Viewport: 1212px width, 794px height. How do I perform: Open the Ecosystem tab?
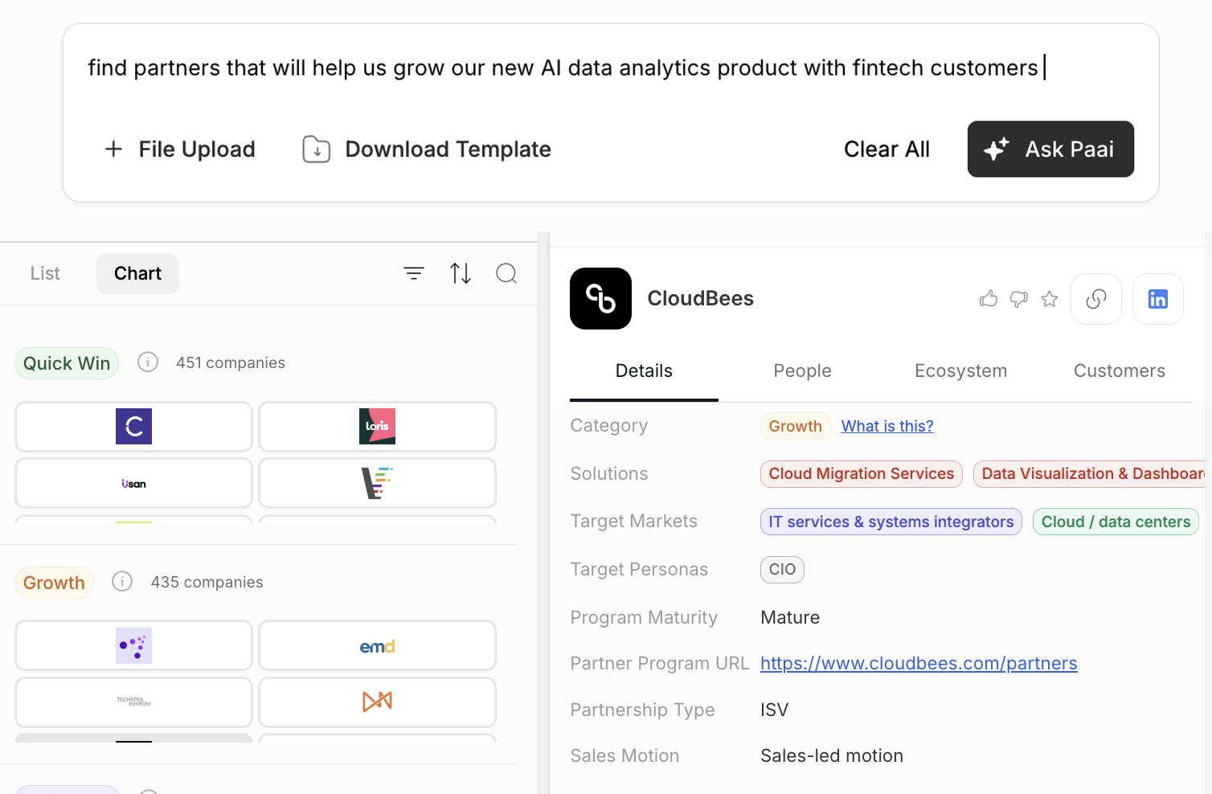tap(960, 370)
